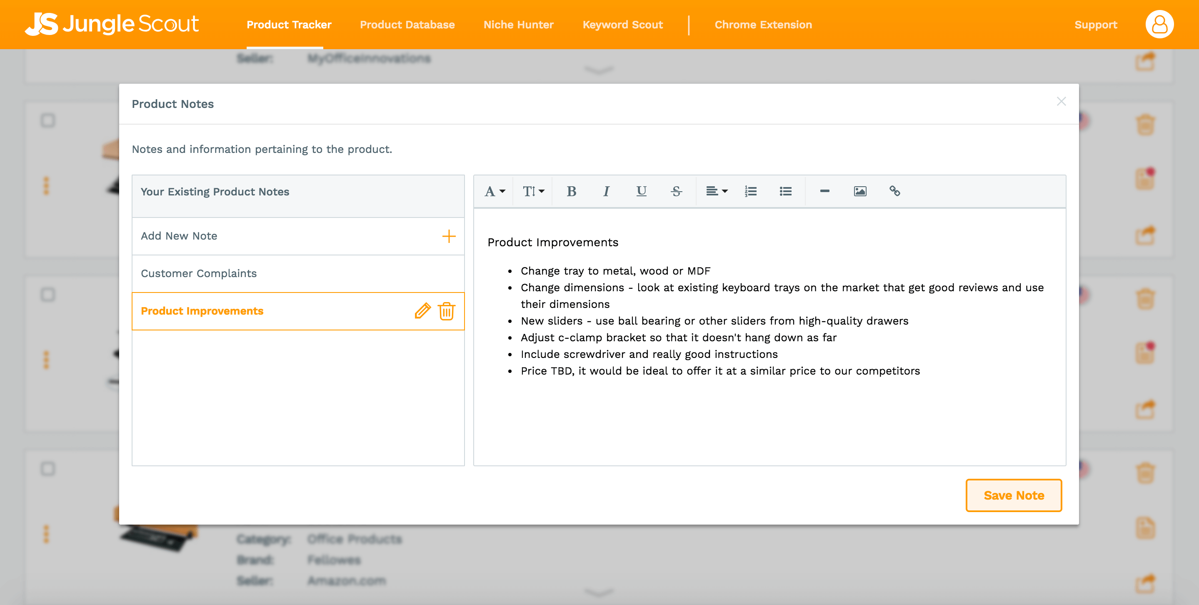Viewport: 1199px width, 605px height.
Task: Open the font color dropdown
Action: click(x=495, y=191)
